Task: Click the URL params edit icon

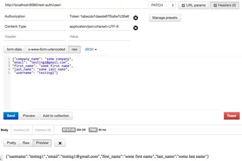Action: (183, 5)
